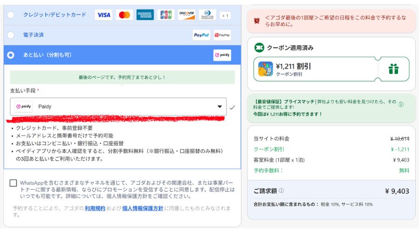Image resolution: width=419 pixels, height=233 pixels.
Task: Select the 電子決済 radio button
Action: [x=11, y=35]
